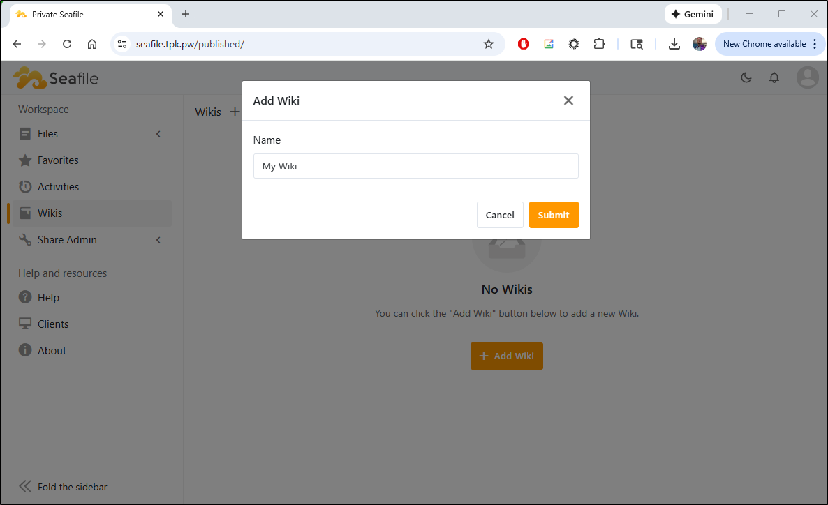
Task: Open the Chrome extensions puzzle icon
Action: click(599, 44)
